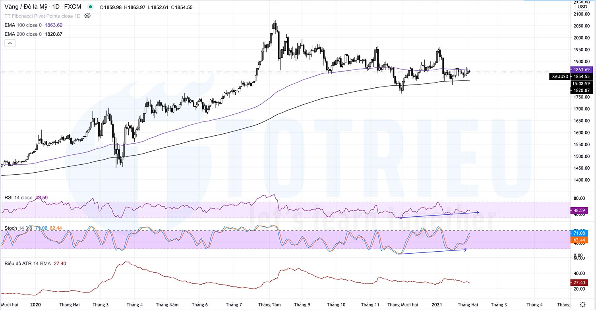
Task: Collapse the indicator legend with the arrow
Action: click(10, 43)
